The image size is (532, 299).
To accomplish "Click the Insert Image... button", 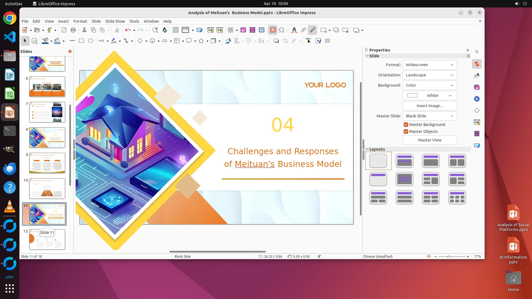I will (x=429, y=106).
